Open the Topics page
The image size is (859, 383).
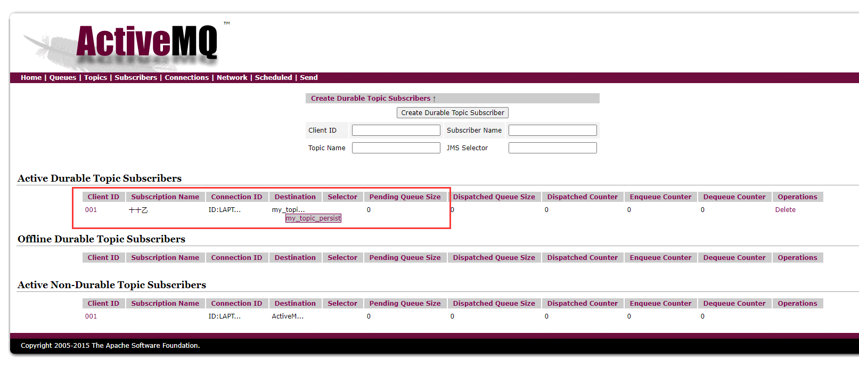tap(95, 78)
